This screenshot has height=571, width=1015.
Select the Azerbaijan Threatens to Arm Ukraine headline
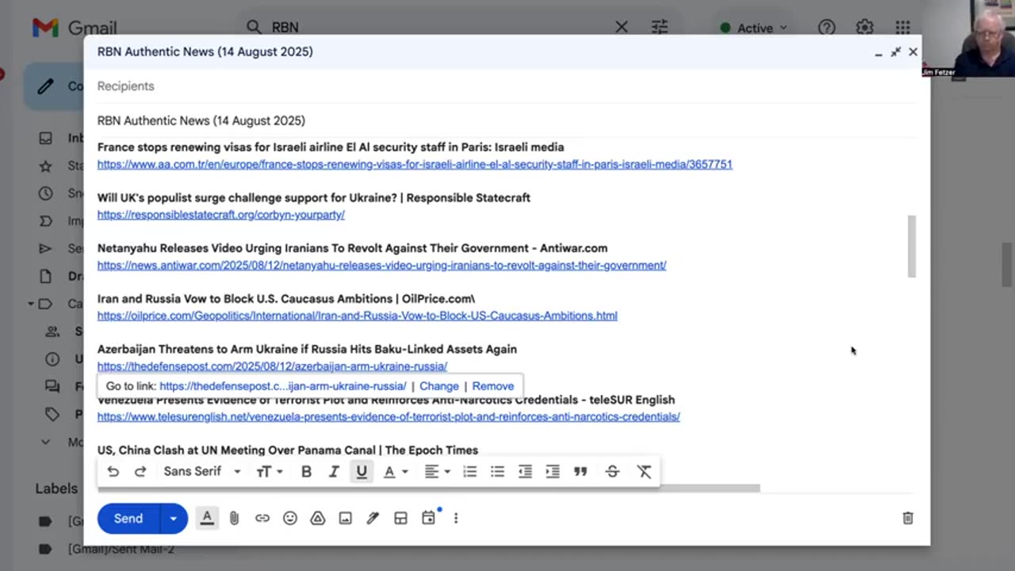[x=307, y=349]
